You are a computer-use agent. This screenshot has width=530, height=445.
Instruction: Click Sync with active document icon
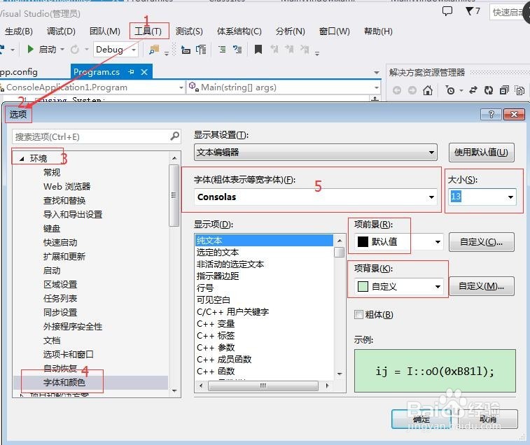coord(473,90)
